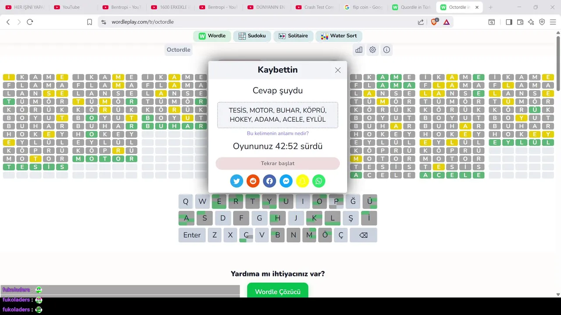Switch to the HER İŞİNİ YAPA tab
The height and width of the screenshot is (315, 561).
point(25,7)
